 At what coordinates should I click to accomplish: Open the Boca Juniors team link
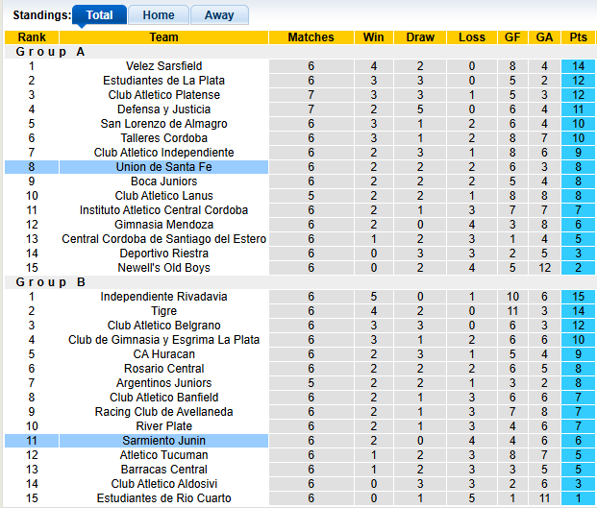163,181
